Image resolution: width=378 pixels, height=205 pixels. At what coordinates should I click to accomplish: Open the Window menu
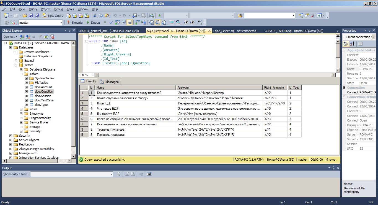(x=83, y=9)
